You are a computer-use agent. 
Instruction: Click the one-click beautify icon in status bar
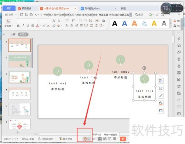pos(85,139)
